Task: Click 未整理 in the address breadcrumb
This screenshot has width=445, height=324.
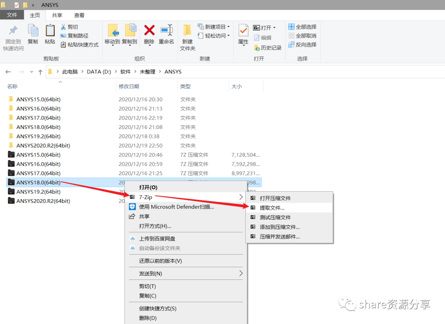Action: click(x=147, y=72)
